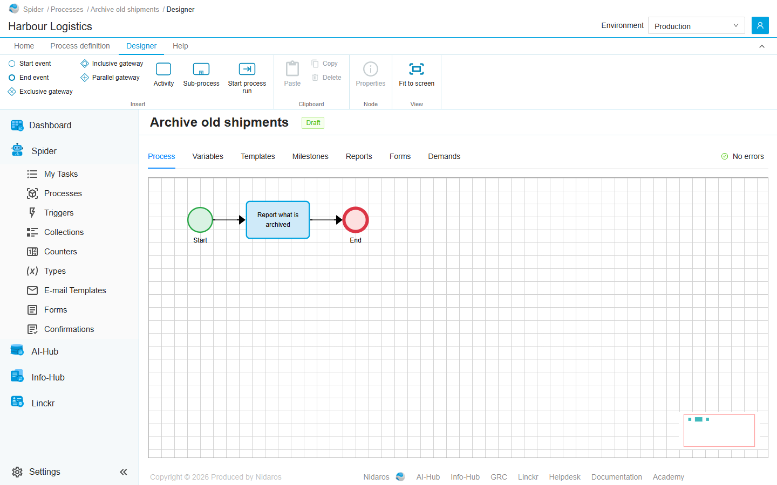Open the Process definition ribbon tab
Image resolution: width=777 pixels, height=485 pixels.
coord(80,46)
